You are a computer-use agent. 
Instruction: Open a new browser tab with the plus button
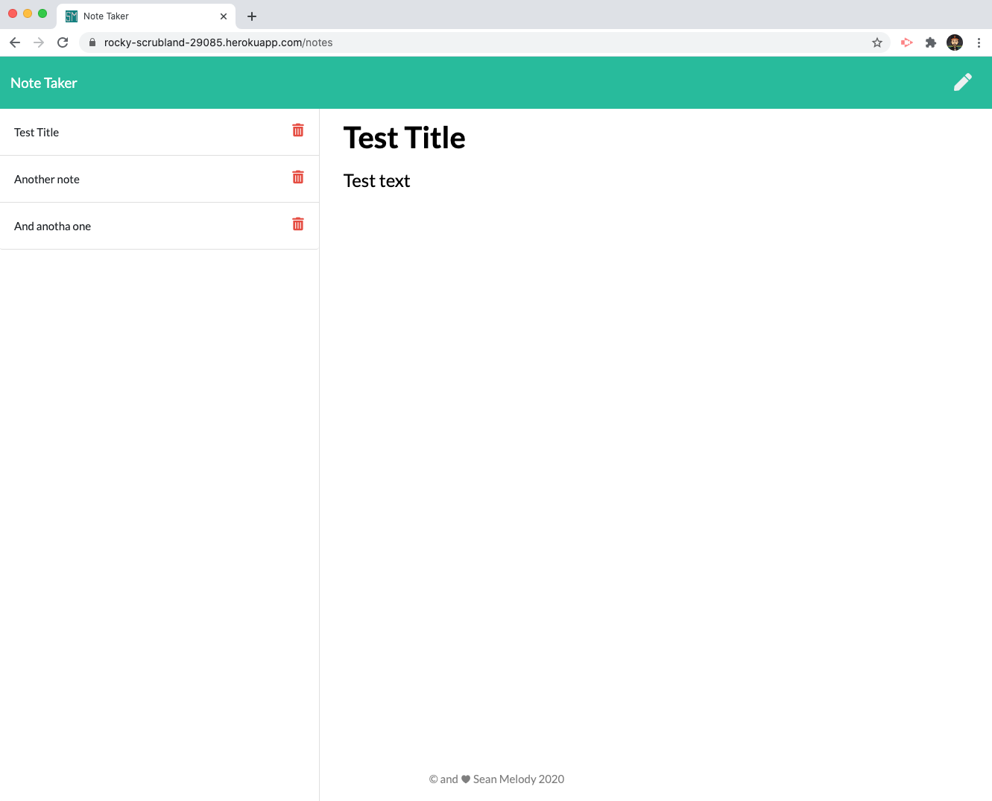click(x=251, y=16)
